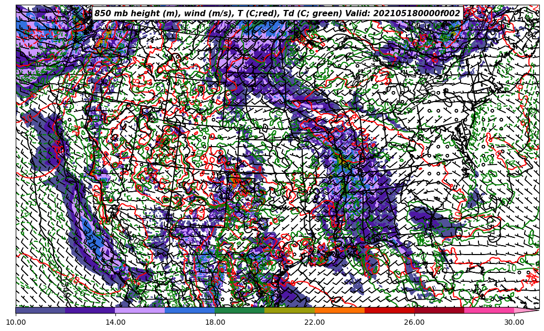Select the dark crimson 26–28 colorbar segment
This screenshot has height=331, width=544.
[x=439, y=310]
